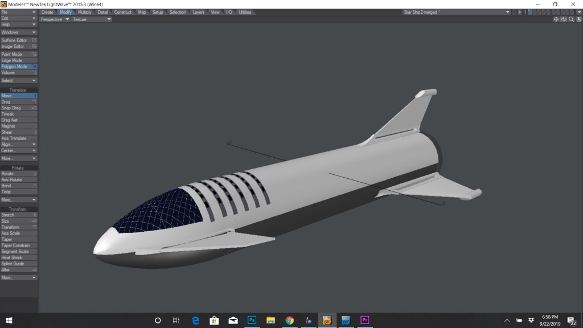
Task: Enable Edge Mode selection
Action: tap(19, 60)
